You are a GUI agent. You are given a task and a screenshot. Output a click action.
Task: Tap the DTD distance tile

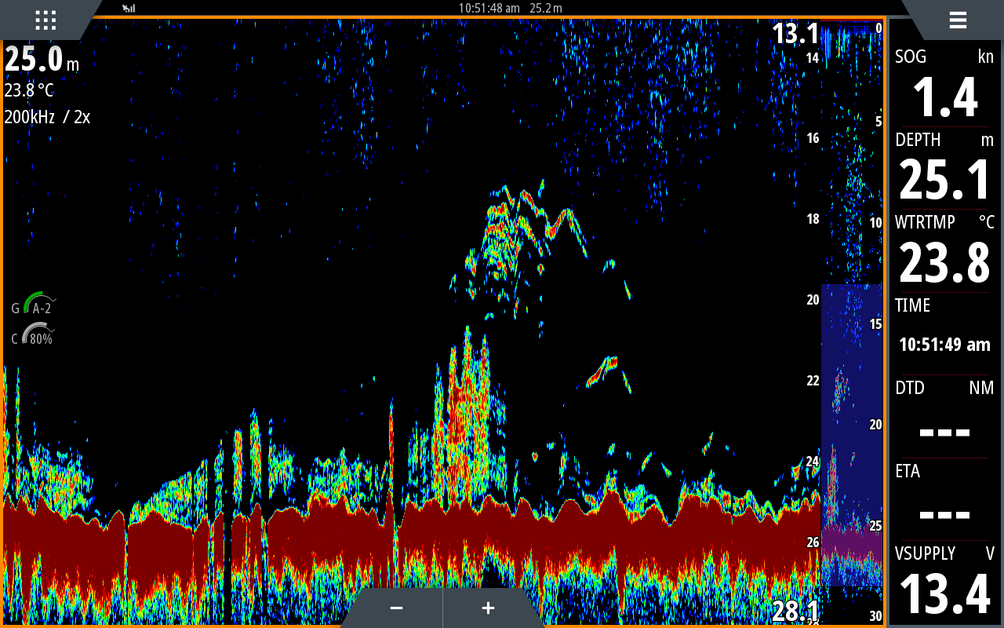tap(944, 417)
